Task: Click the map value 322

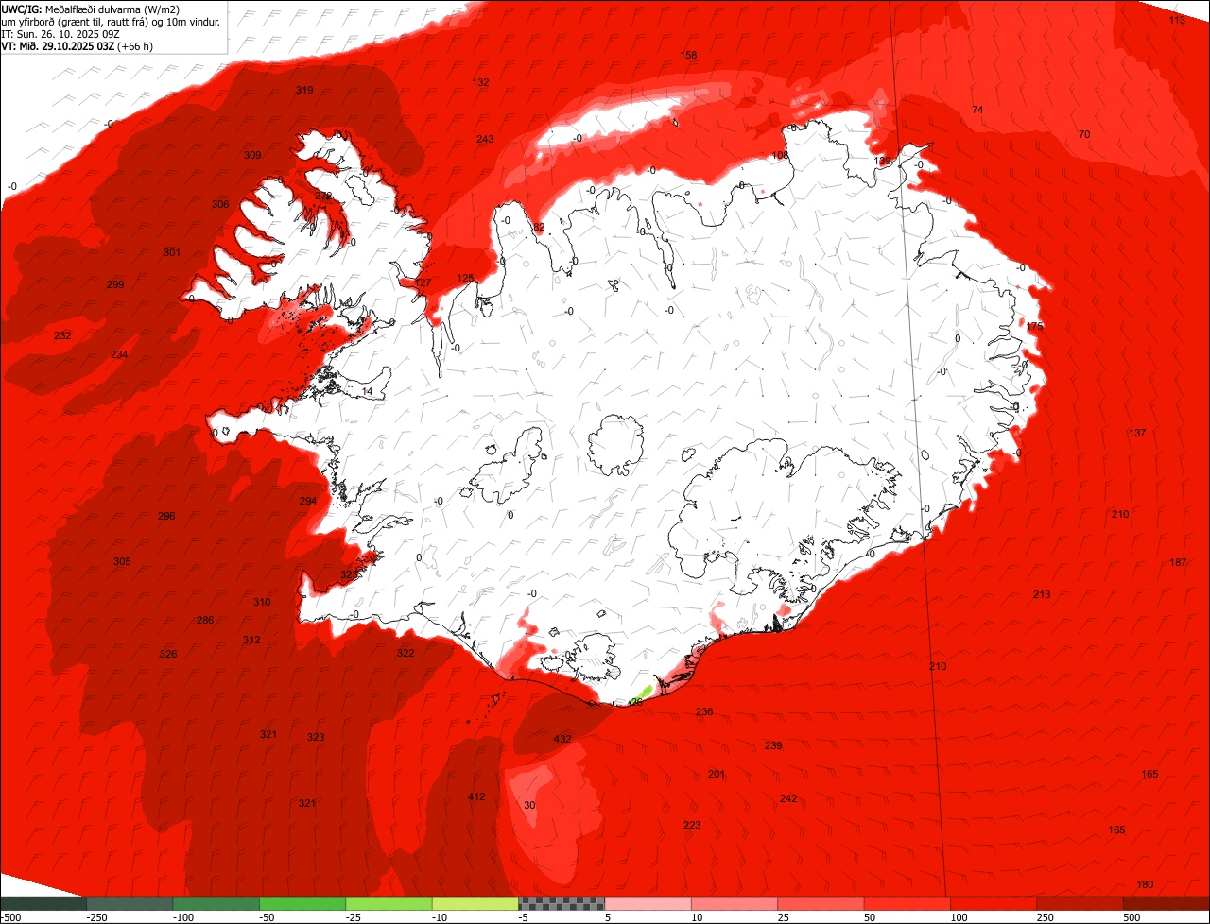Action: coord(406,654)
